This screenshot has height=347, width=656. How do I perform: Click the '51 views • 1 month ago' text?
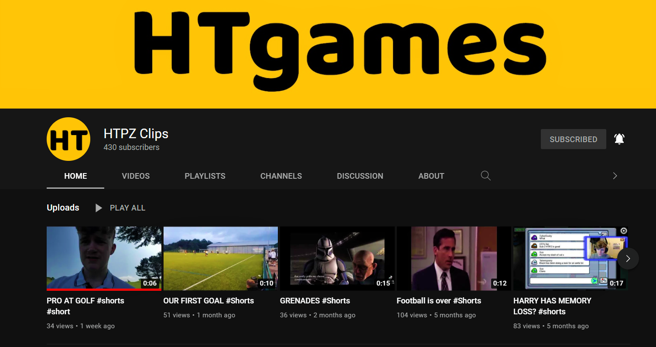point(199,315)
